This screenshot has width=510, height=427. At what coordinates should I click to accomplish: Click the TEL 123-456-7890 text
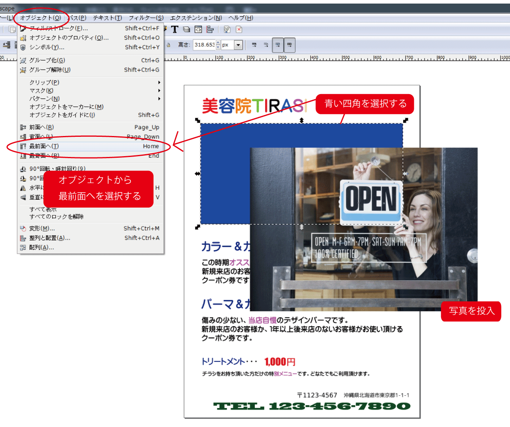(312, 406)
